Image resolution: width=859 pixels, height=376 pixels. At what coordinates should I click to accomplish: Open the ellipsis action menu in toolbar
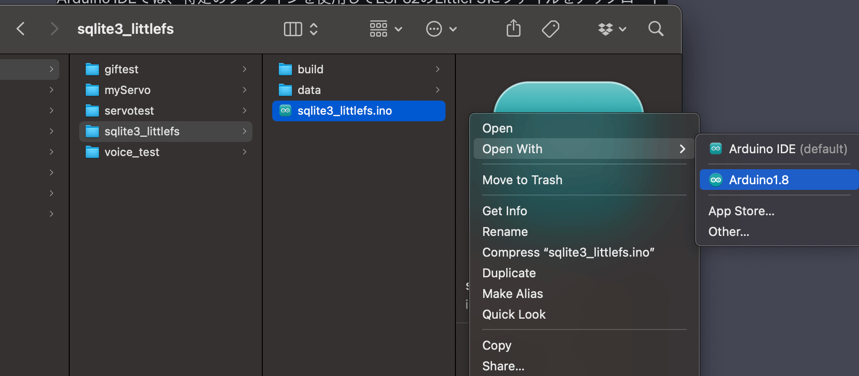(x=441, y=29)
